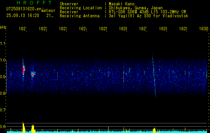Click the 1628 time axis label
The height and width of the screenshot is (133, 210).
(x=163, y=29)
